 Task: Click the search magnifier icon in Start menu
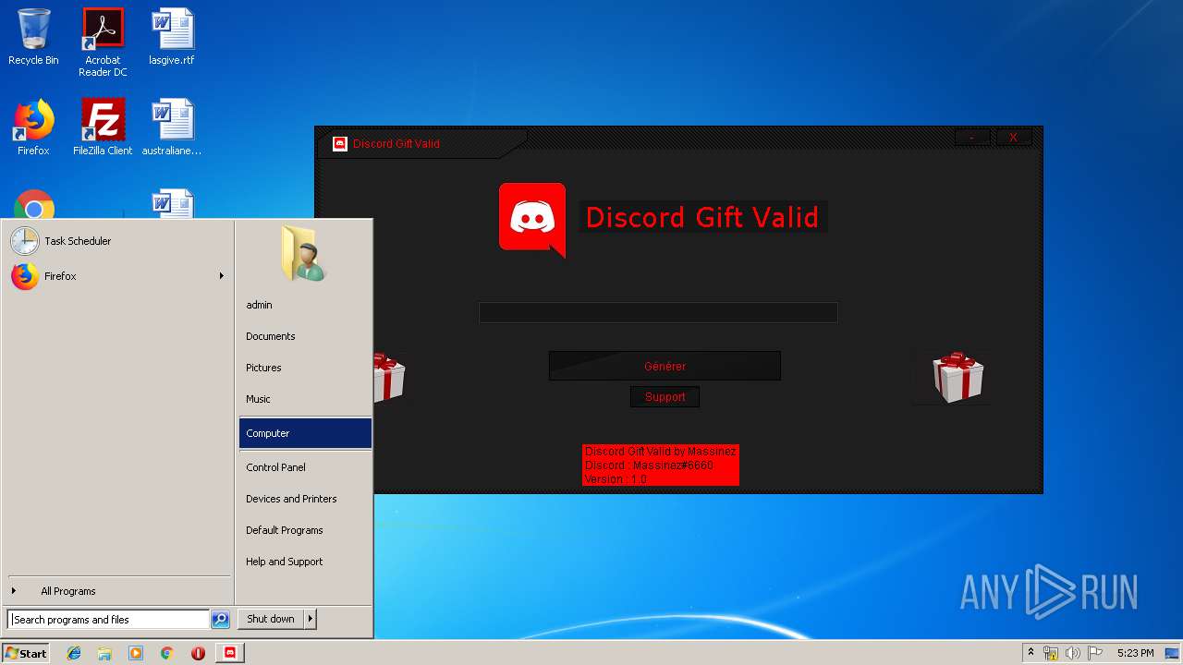pyautogui.click(x=220, y=620)
